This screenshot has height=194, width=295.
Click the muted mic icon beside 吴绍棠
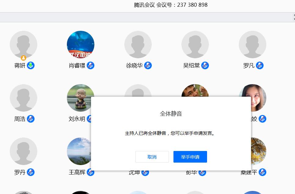[x=205, y=65]
